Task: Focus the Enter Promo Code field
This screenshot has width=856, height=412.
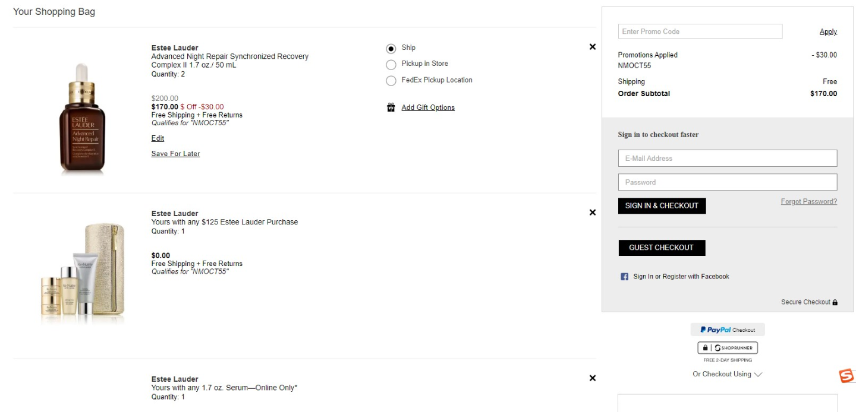Action: coord(700,31)
